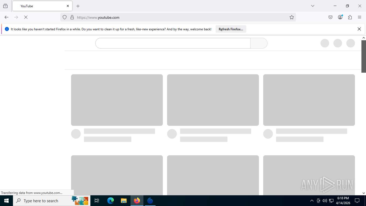Screen dimensions: 366x206
Task: Stop loading the page
Action: pos(26,17)
